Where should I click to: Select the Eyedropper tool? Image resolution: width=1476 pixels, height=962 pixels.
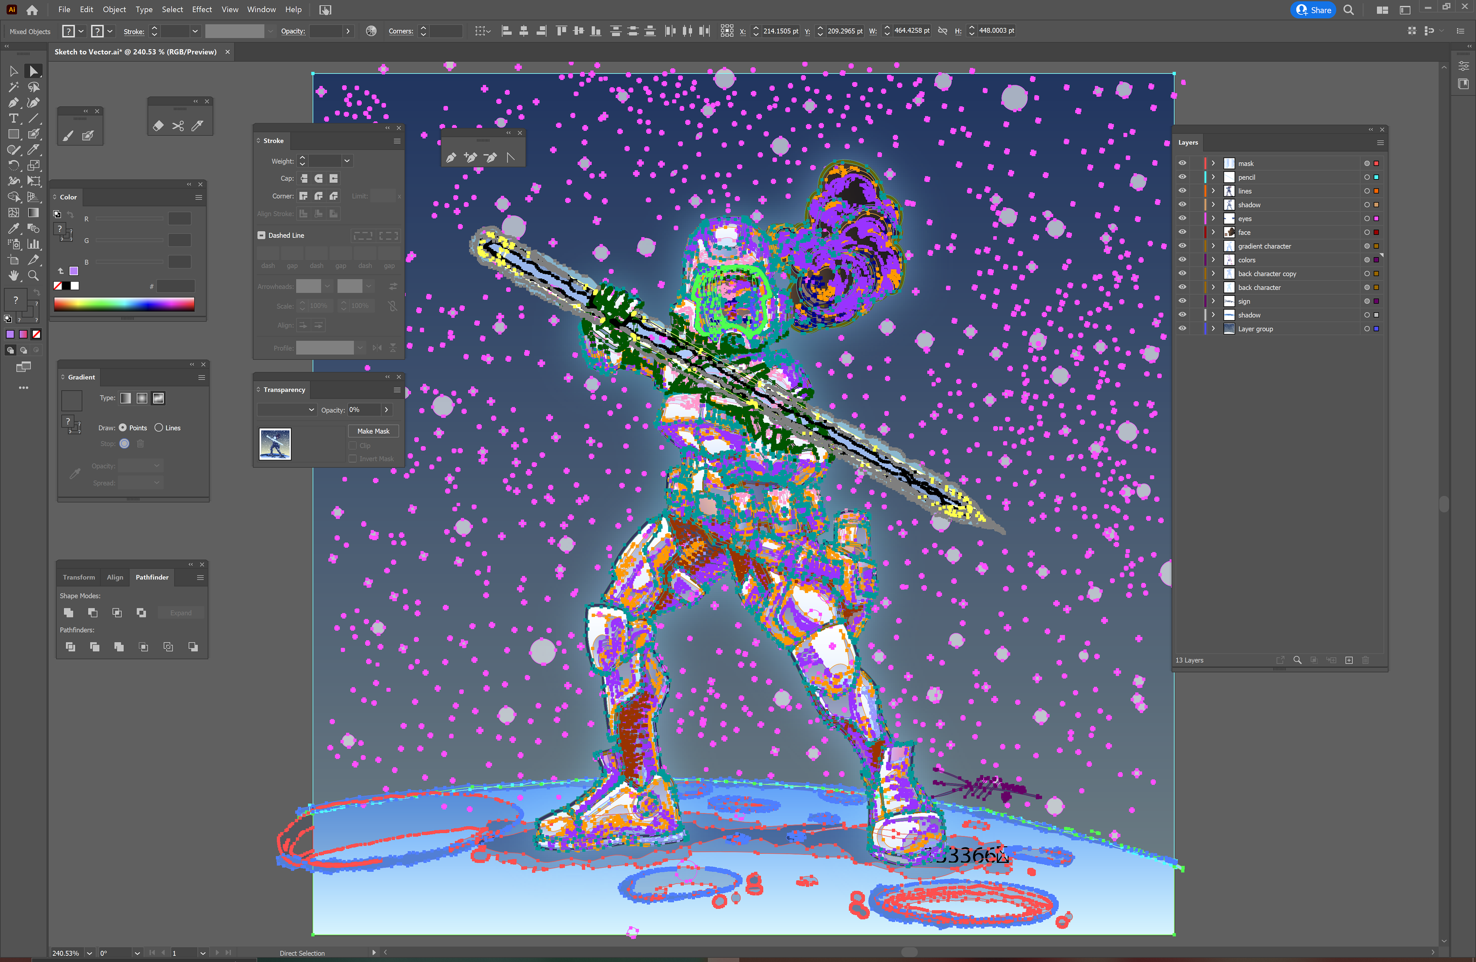tap(13, 228)
